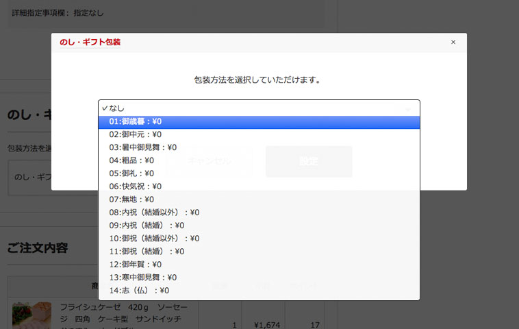The image size is (519, 329).
Task: Pick 08:内祝（結婚以外） option
Action: [x=154, y=212]
